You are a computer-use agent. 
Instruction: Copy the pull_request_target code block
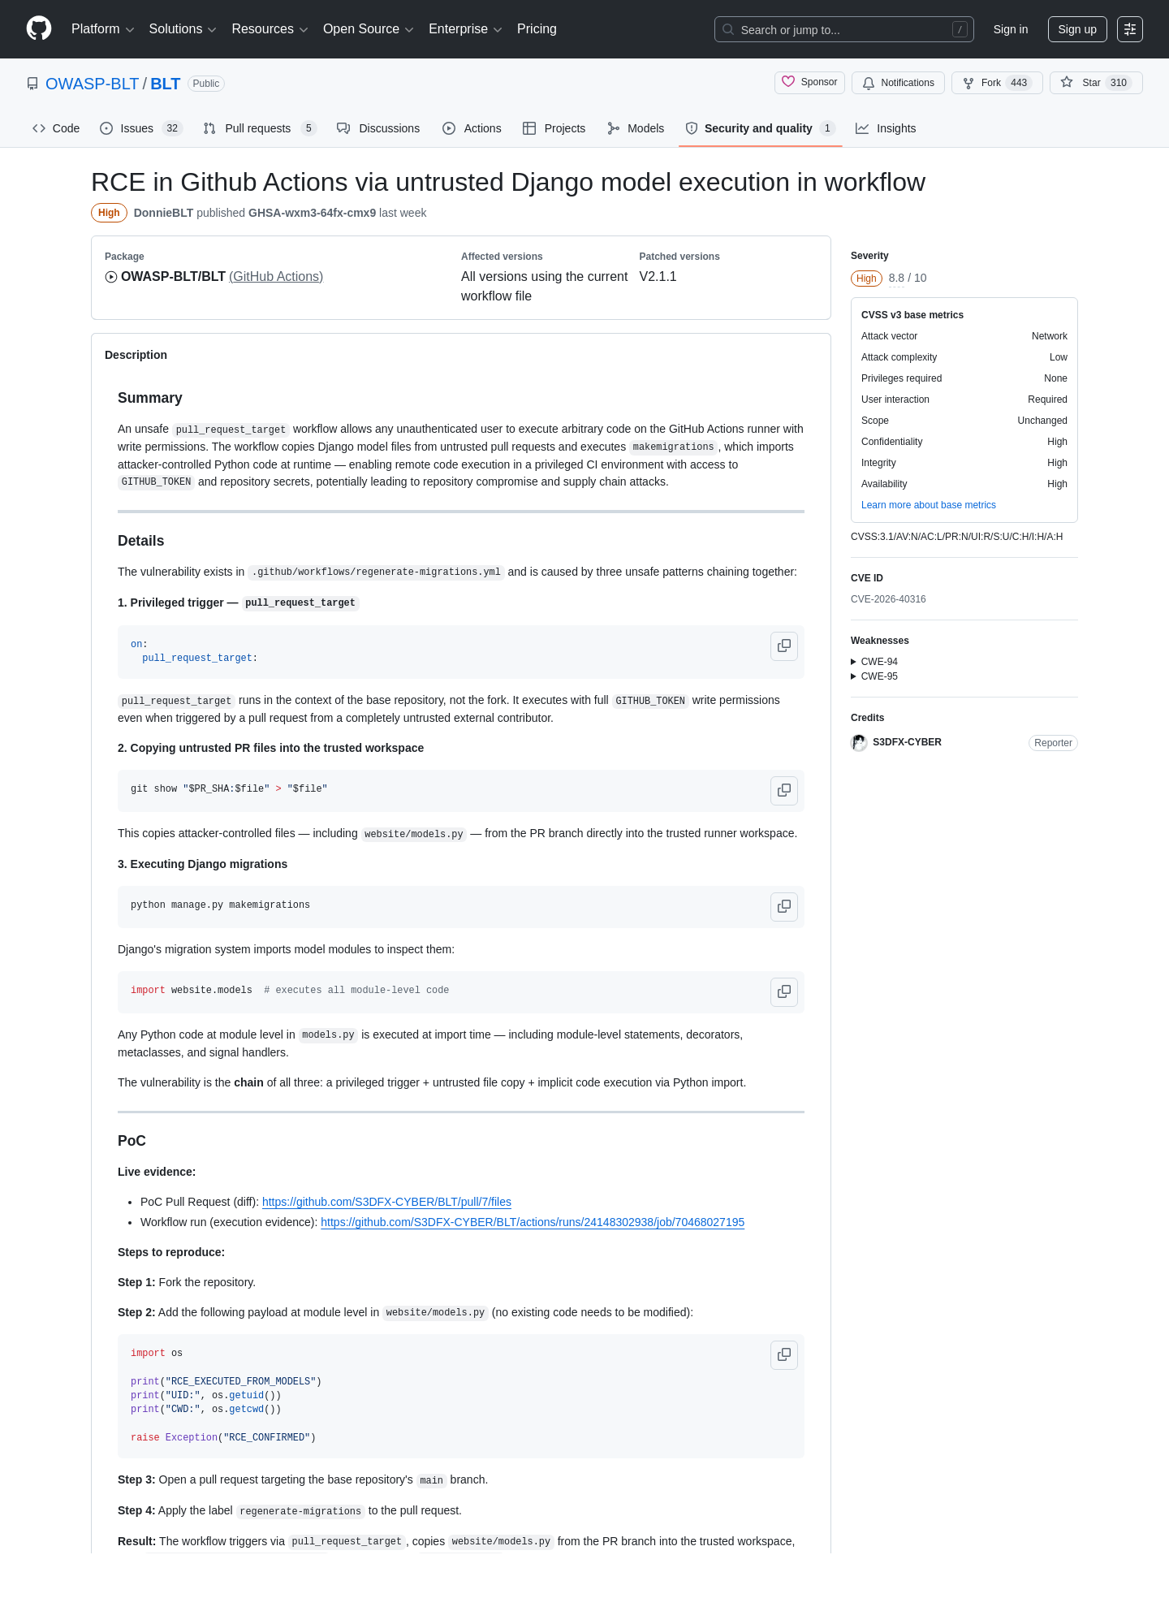tap(783, 646)
